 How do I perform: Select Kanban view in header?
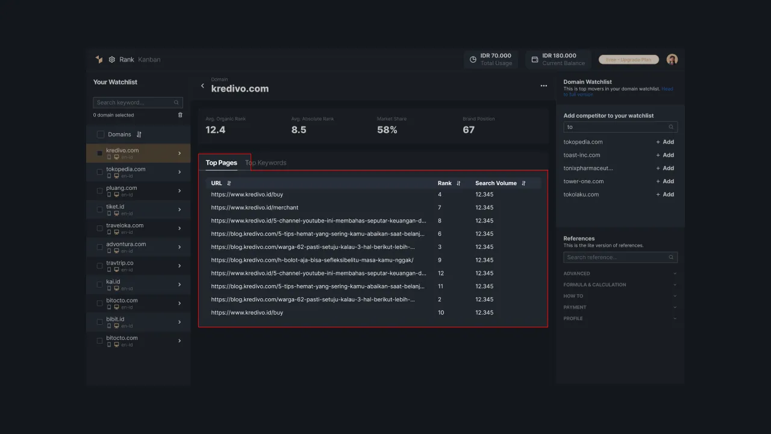(149, 60)
